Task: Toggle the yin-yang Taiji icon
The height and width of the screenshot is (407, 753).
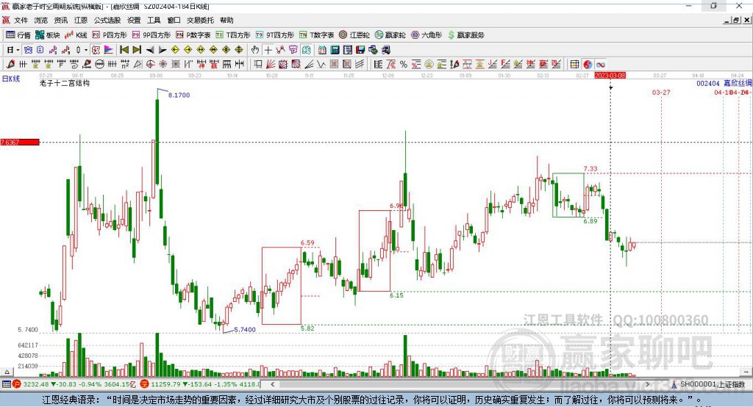Action: (x=588, y=65)
